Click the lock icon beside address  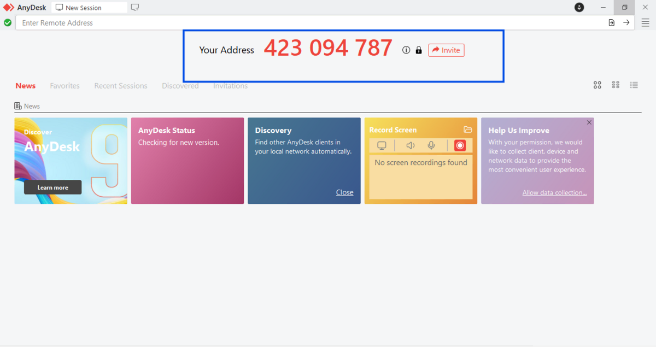[419, 50]
